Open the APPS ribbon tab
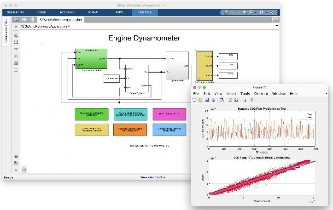Image resolution: width=333 pixels, height=210 pixels. point(119,12)
